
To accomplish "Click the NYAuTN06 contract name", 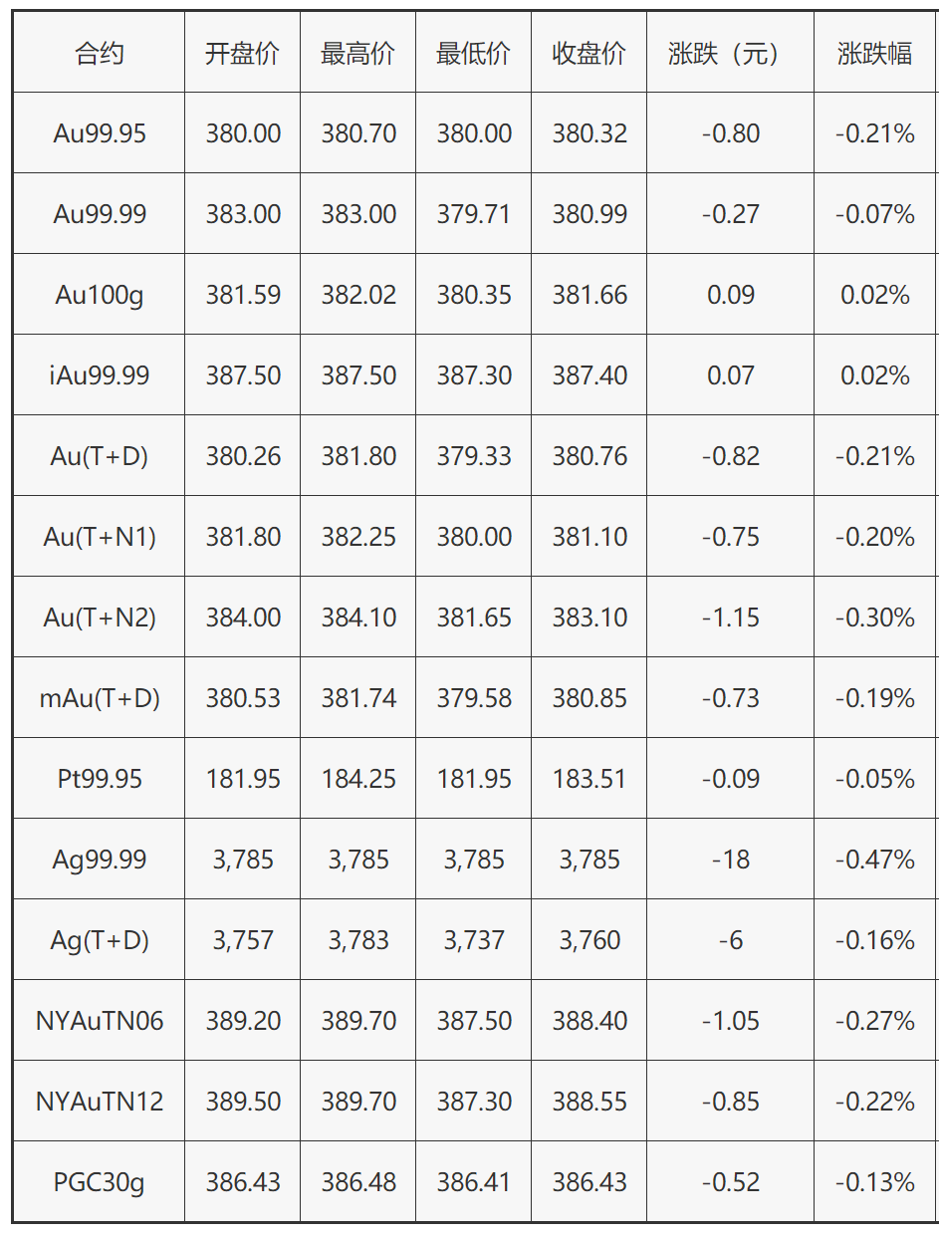I will [x=100, y=1021].
